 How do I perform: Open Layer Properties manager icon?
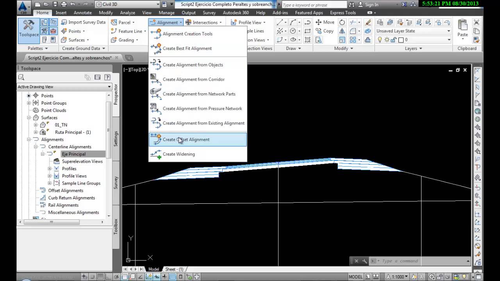(x=380, y=22)
